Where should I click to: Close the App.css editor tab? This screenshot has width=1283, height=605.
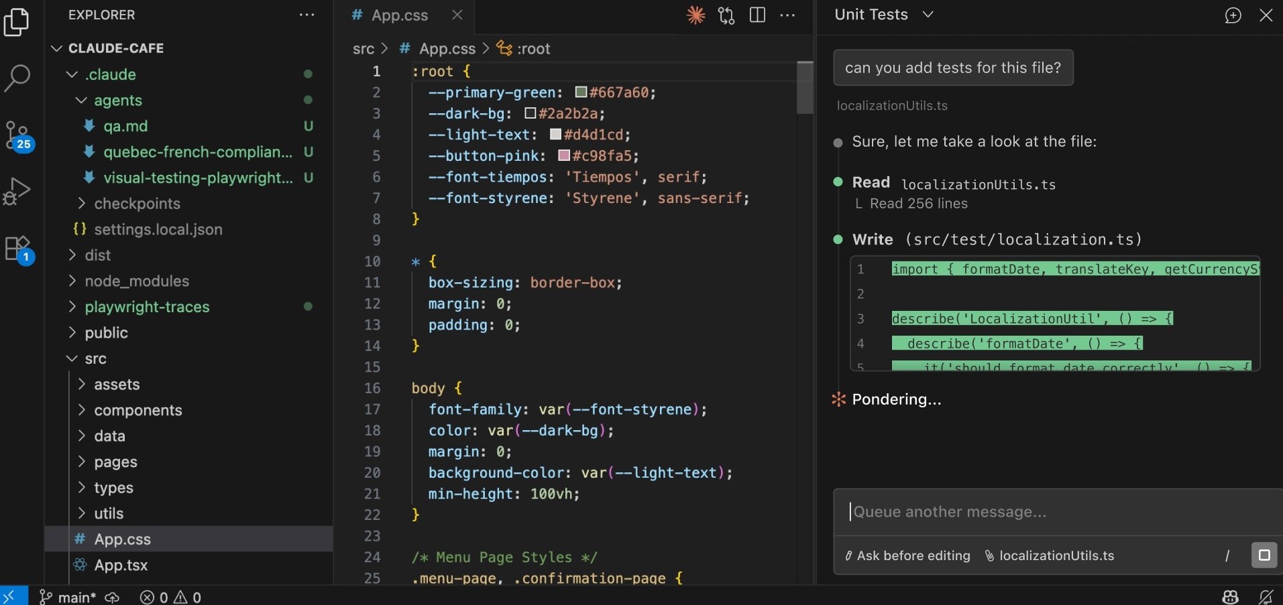point(457,15)
